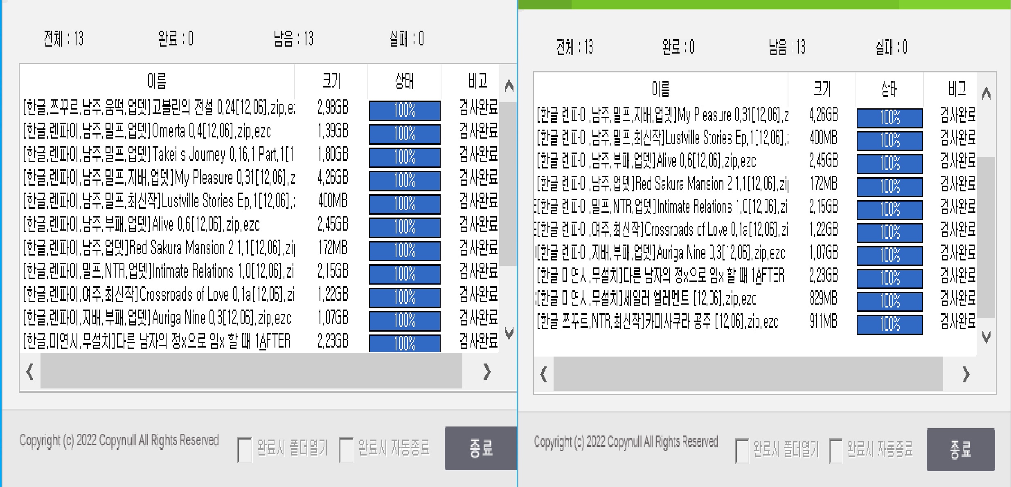Select Alive 0.6 row in right list

[x=646, y=161]
